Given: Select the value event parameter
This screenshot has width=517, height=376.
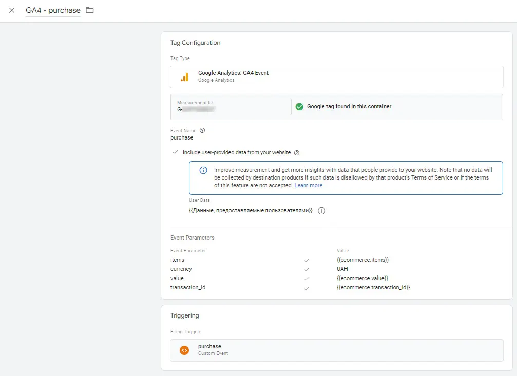Looking at the screenshot, I should click(177, 278).
